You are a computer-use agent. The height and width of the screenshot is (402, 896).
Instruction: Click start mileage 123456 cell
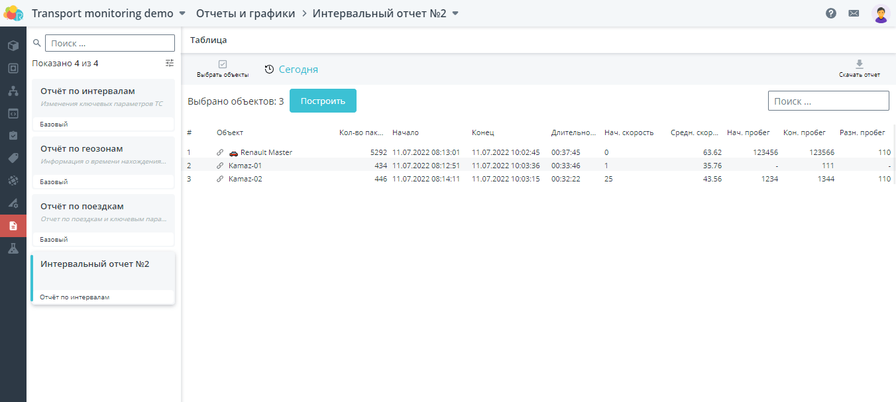[x=765, y=152]
